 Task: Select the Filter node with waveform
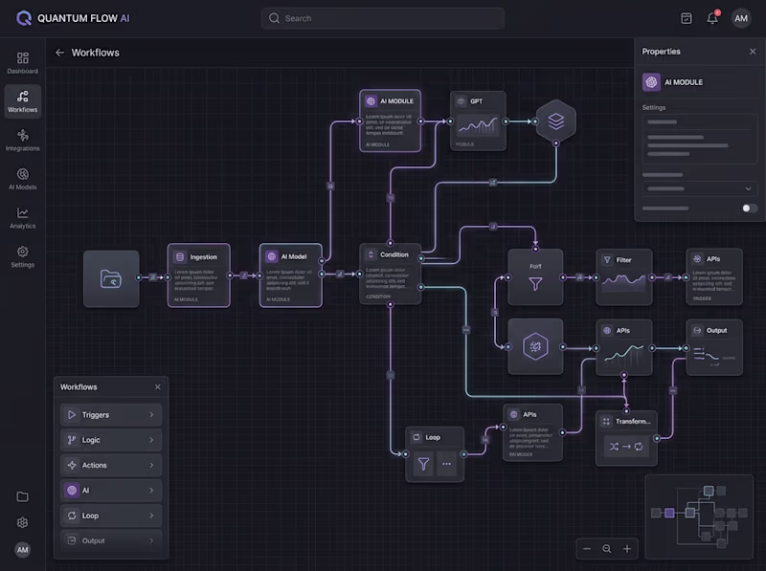[624, 277]
